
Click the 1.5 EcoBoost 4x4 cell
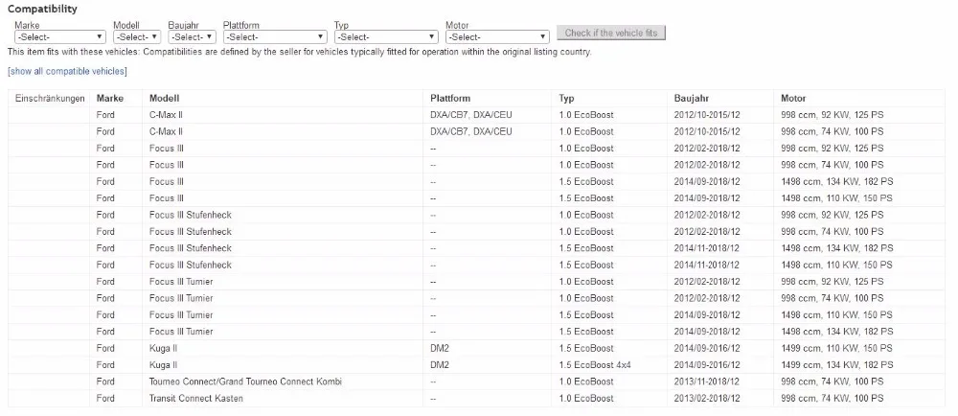pos(595,364)
